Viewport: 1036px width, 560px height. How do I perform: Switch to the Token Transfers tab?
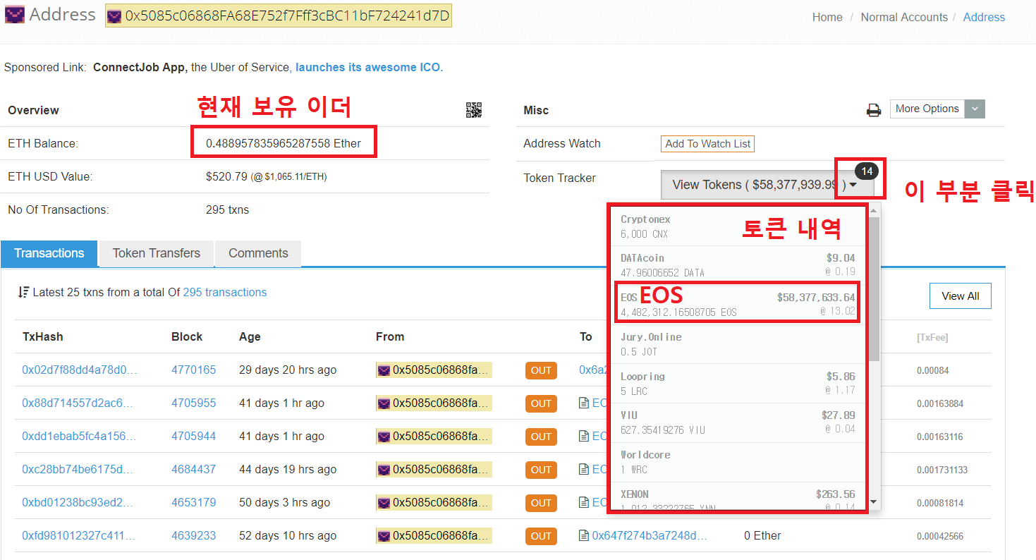click(156, 253)
